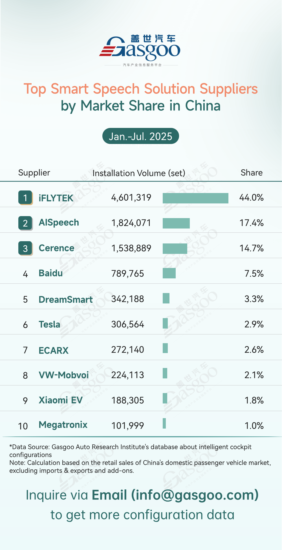The width and height of the screenshot is (282, 550).
Task: Click the iFLYTEK installation volume bar
Action: [x=195, y=198]
